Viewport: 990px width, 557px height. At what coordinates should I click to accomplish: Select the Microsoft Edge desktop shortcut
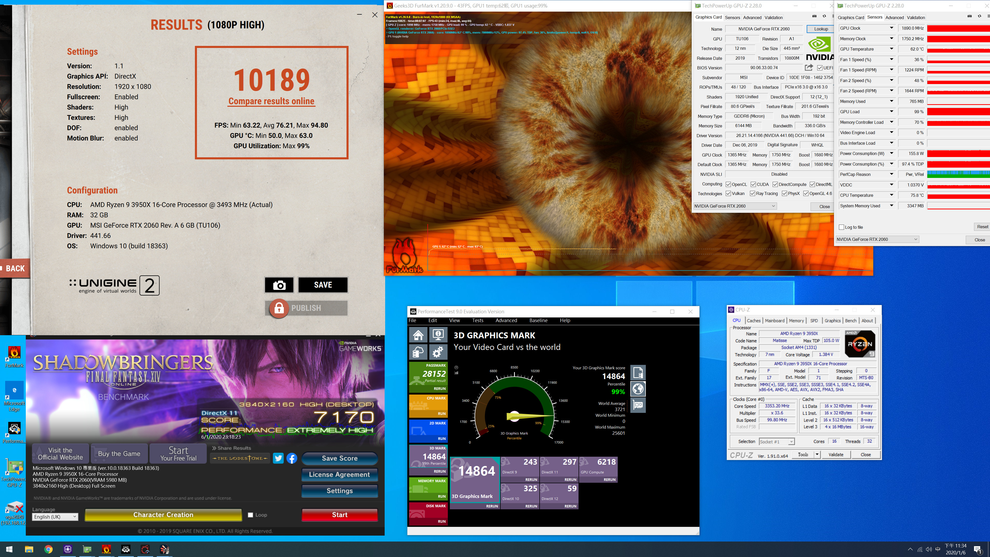[x=14, y=396]
